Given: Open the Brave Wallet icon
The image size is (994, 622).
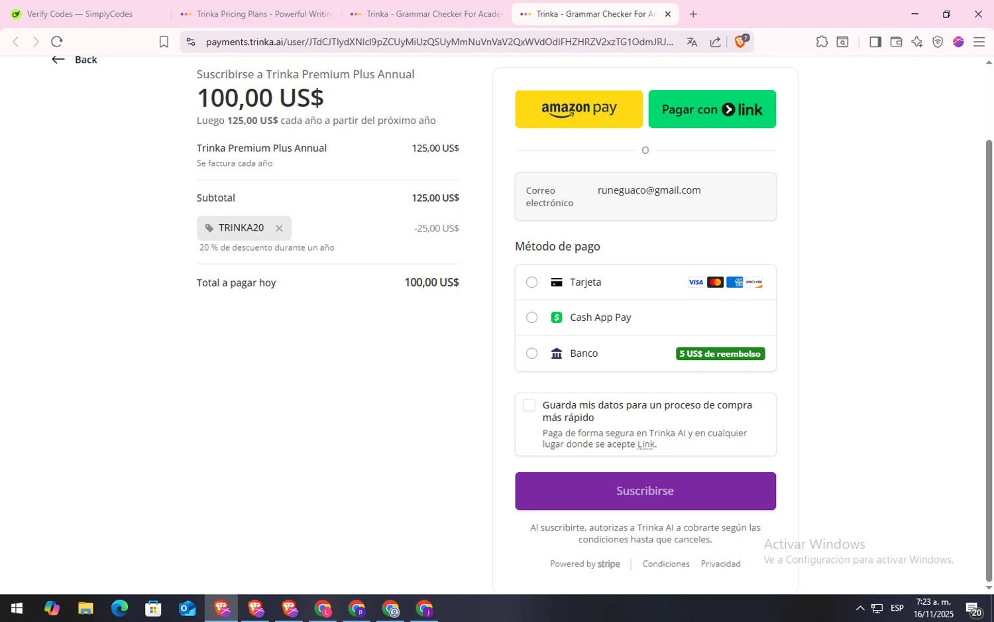Looking at the screenshot, I should (x=896, y=42).
